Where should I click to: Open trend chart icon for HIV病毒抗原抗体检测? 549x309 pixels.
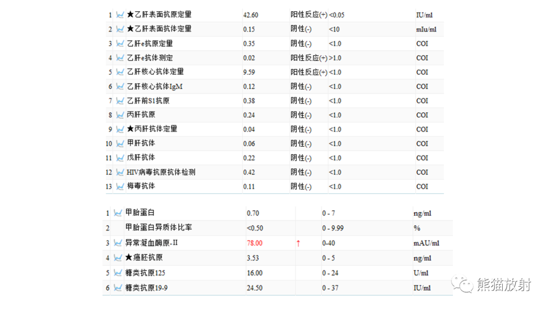(120, 172)
